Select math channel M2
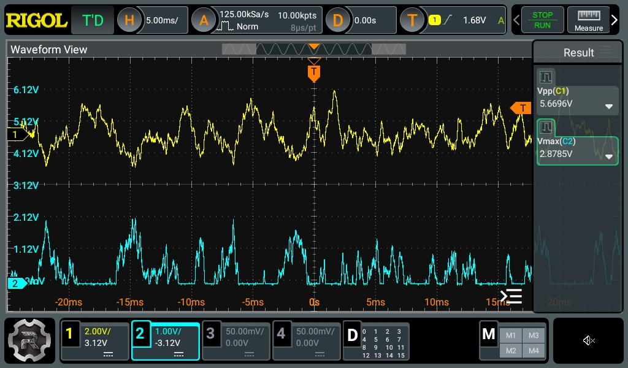Image resolution: width=628 pixels, height=368 pixels. 511,351
